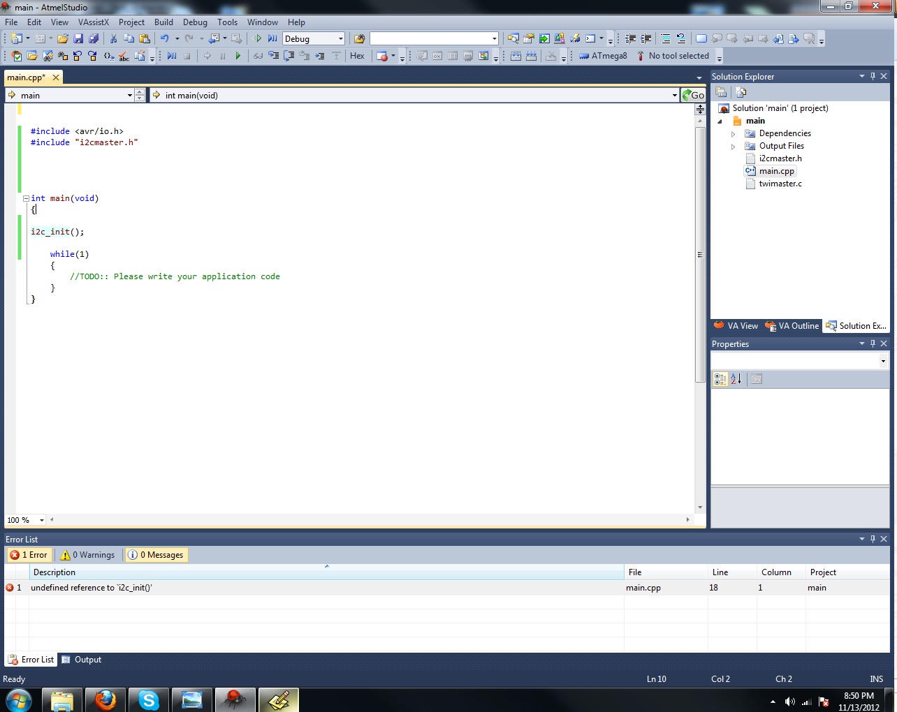Click the Copy icon in toolbar
This screenshot has height=712, width=897.
tap(129, 39)
